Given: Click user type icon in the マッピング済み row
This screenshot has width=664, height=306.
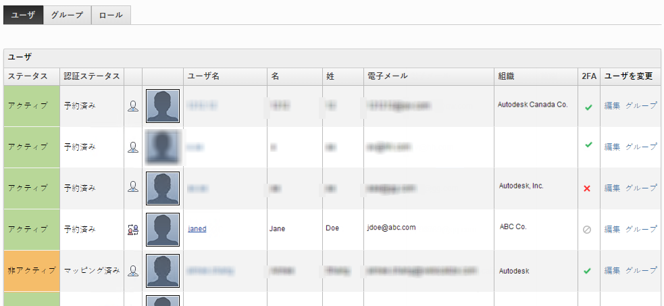Looking at the screenshot, I should tap(133, 270).
